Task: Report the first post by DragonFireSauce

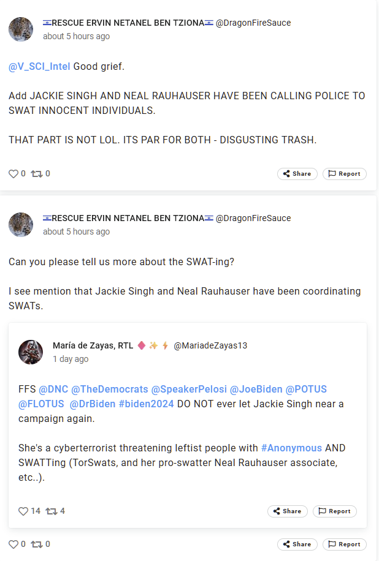Action: coord(344,174)
